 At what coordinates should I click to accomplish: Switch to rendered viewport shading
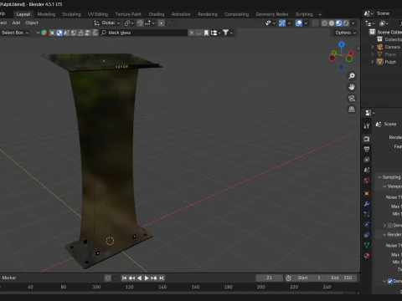(x=346, y=23)
